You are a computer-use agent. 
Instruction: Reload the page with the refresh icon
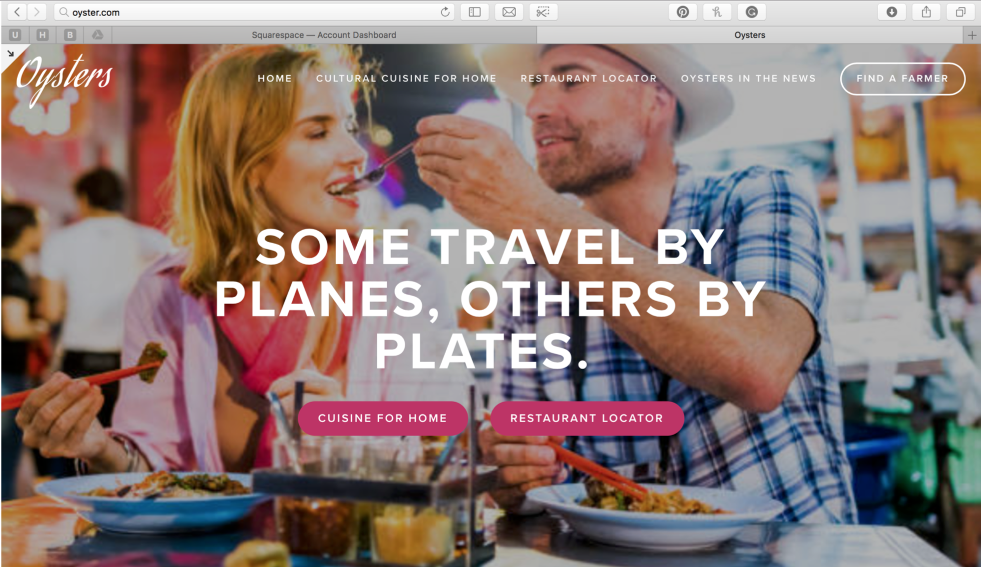click(445, 12)
